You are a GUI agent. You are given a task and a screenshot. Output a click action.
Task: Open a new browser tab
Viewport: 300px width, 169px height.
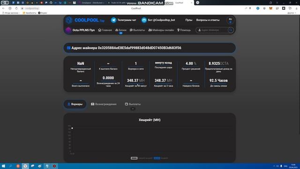coord(198,2)
